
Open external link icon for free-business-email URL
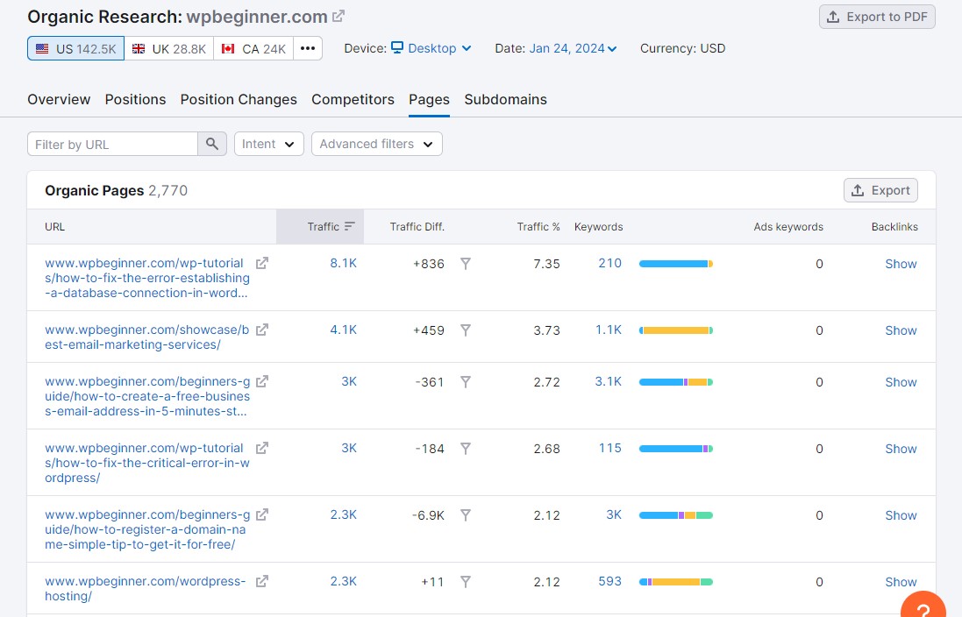(x=262, y=381)
